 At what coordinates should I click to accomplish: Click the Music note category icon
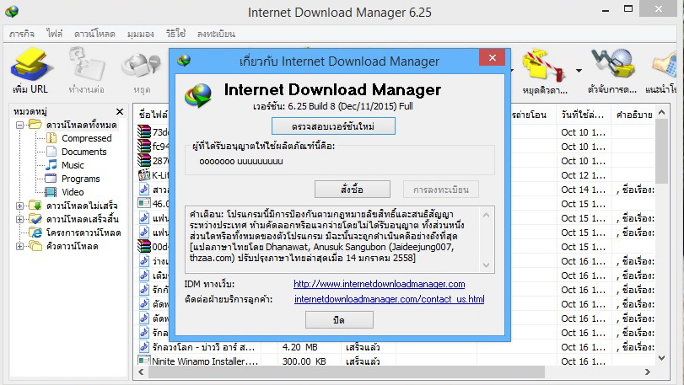[x=51, y=165]
